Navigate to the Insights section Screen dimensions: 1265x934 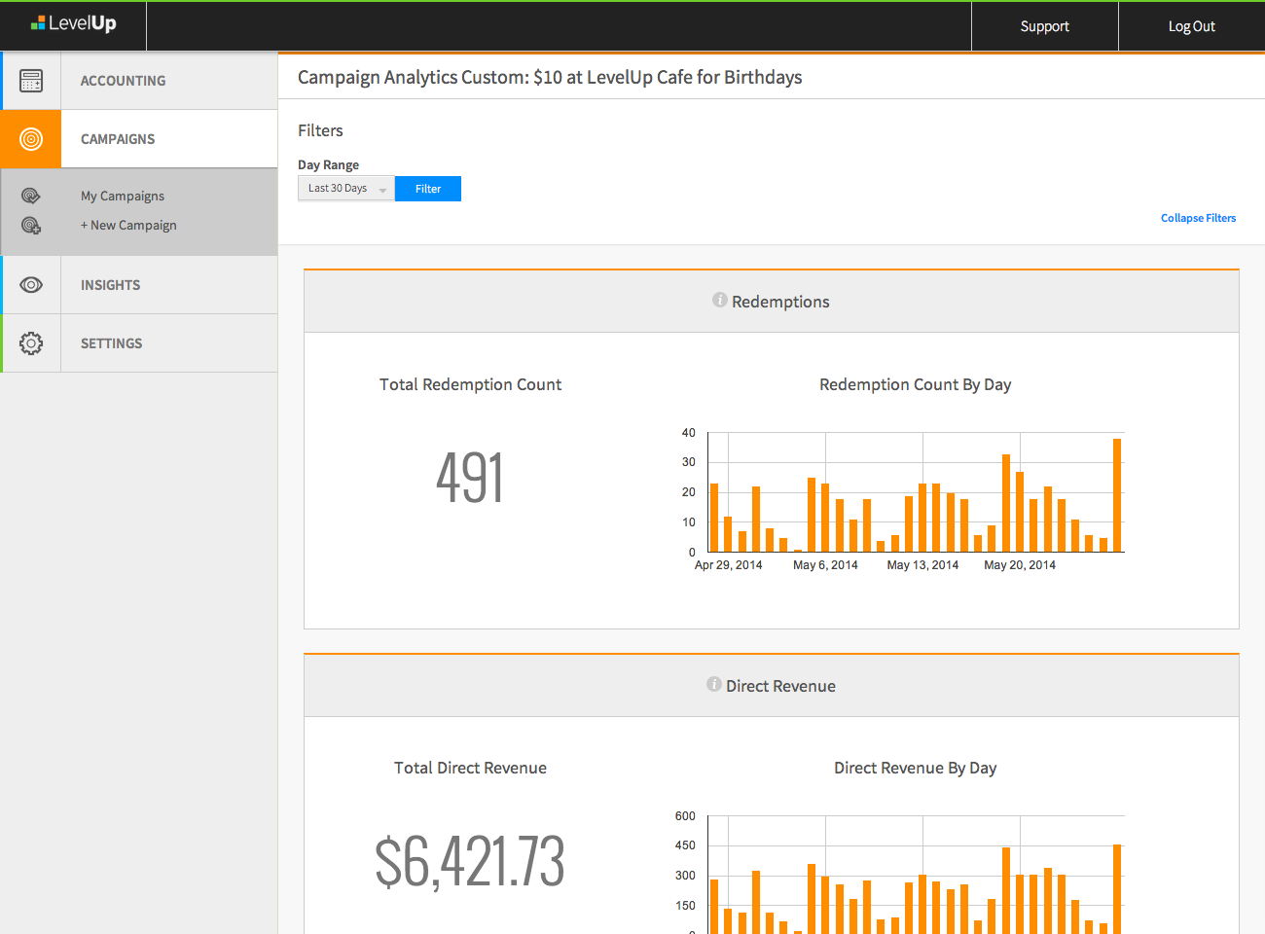pyautogui.click(x=110, y=284)
